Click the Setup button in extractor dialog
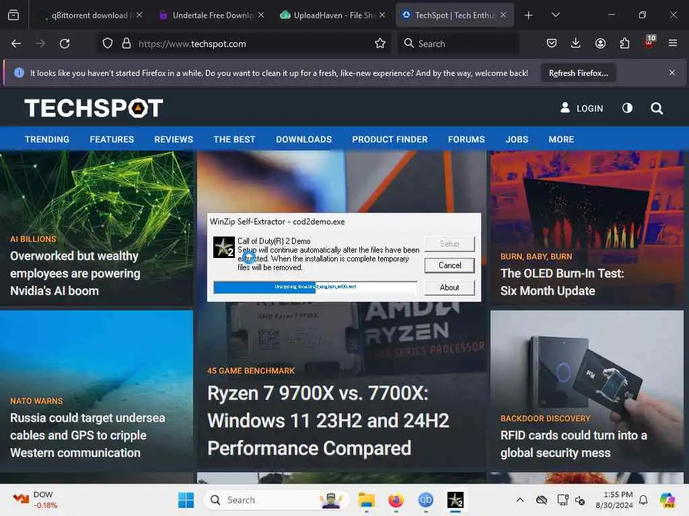The width and height of the screenshot is (689, 516). click(449, 243)
